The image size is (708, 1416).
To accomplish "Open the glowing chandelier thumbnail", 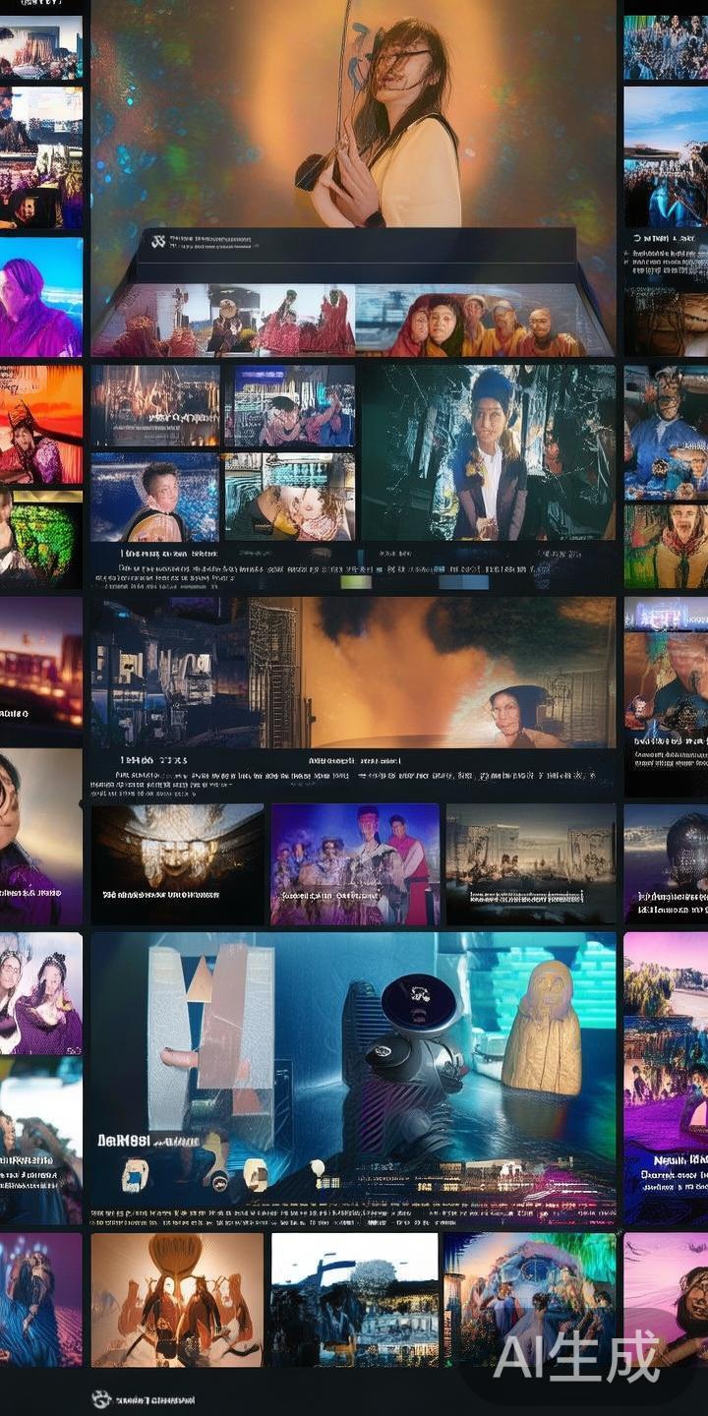I will (x=177, y=846).
